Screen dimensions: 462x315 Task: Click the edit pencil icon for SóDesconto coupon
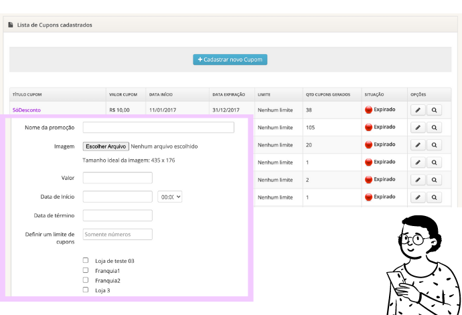417,110
